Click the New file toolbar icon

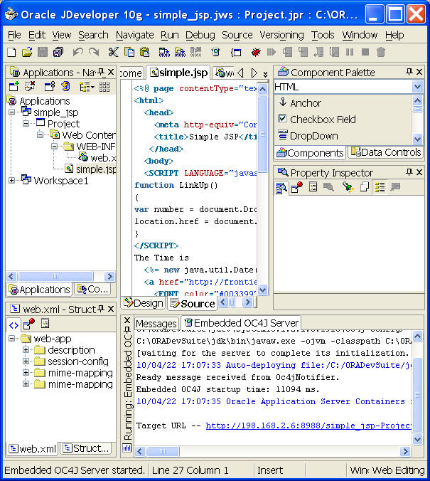click(x=11, y=52)
